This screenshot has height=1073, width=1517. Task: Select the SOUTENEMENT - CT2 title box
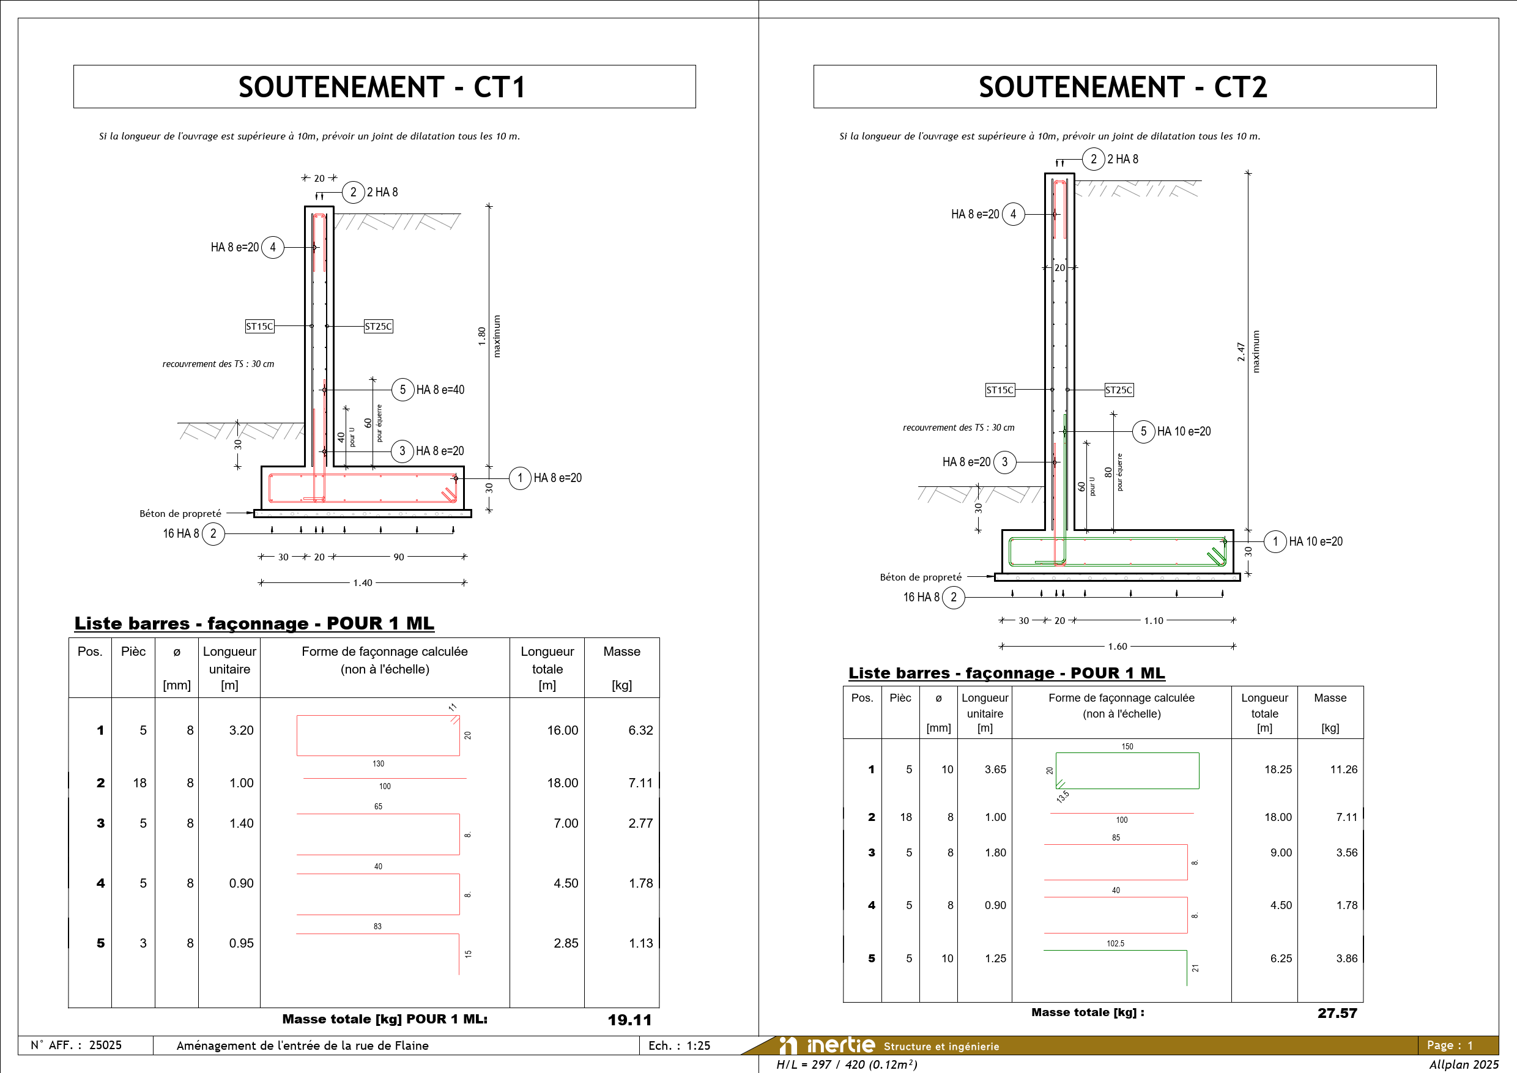(x=1124, y=86)
